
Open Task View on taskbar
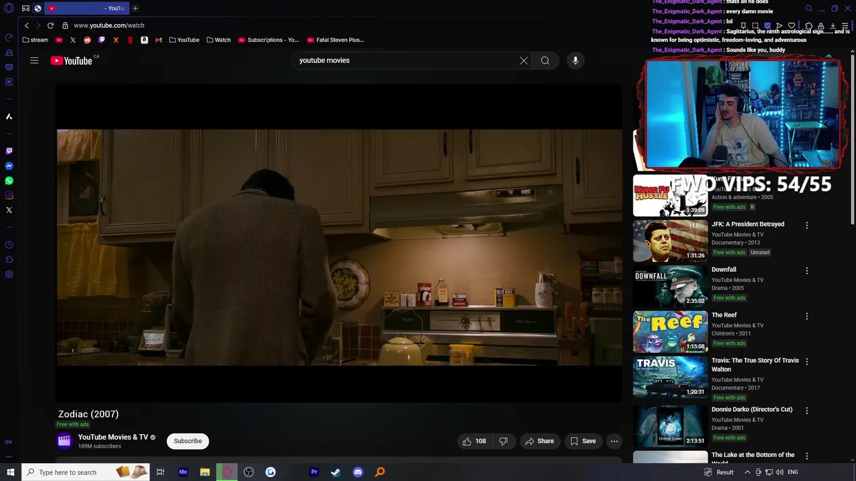click(x=160, y=472)
